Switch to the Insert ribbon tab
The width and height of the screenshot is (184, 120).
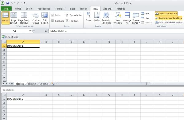click(x=29, y=9)
